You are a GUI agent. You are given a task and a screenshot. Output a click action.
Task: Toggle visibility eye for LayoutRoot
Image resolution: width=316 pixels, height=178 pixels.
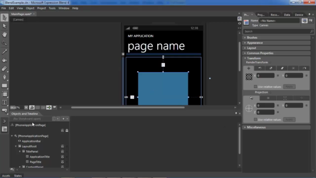click(x=63, y=146)
